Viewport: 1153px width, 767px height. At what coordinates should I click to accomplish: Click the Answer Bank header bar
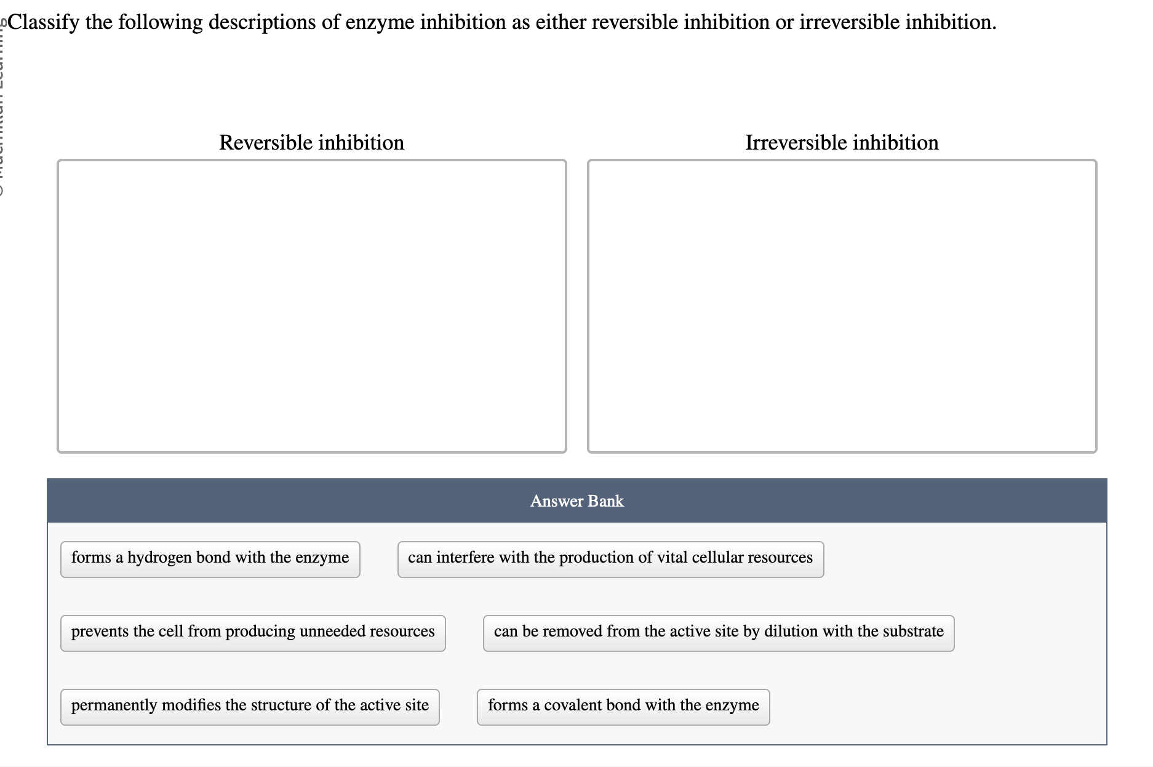pos(576,500)
